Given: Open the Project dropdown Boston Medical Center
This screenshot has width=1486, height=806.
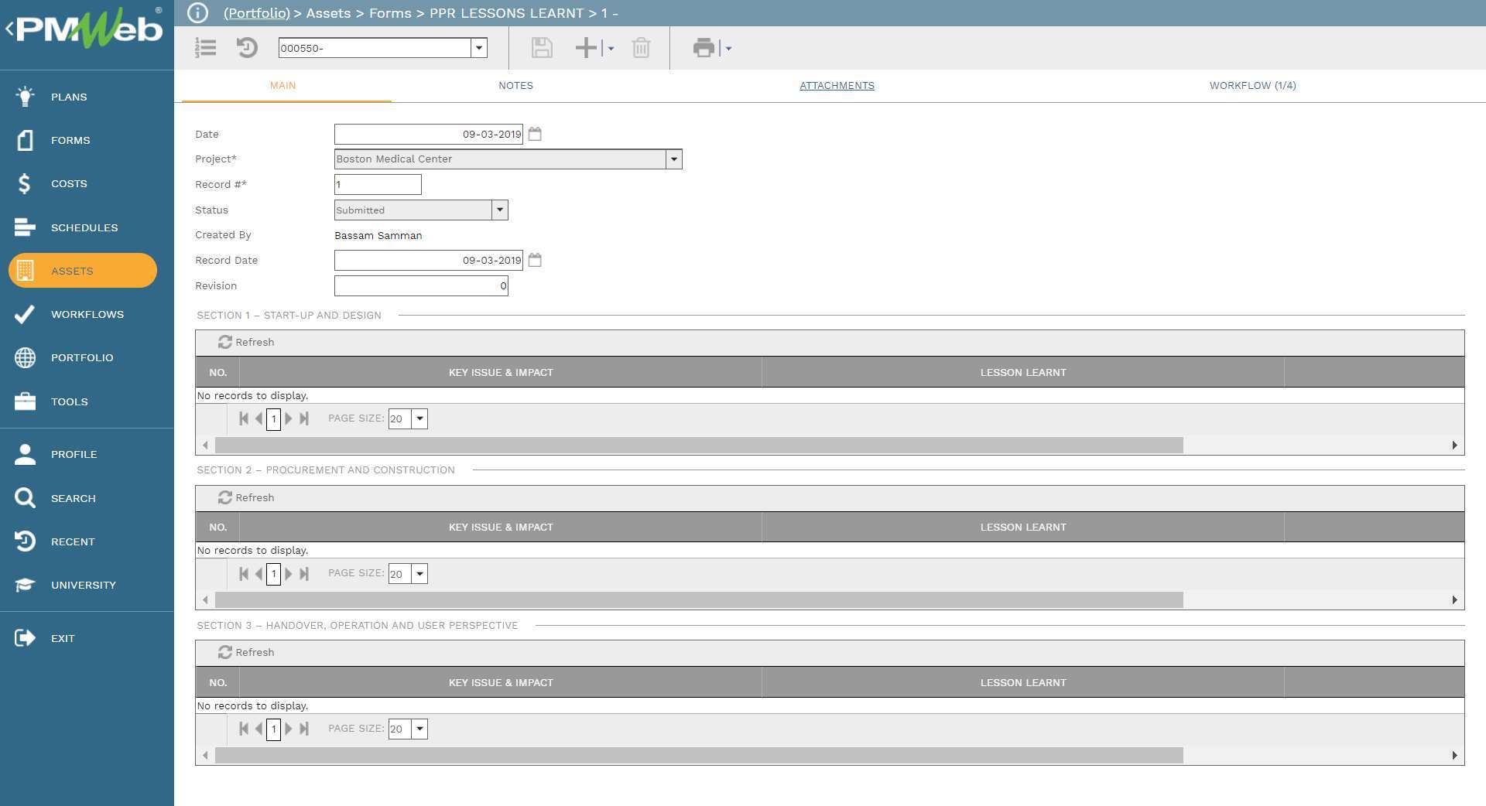Looking at the screenshot, I should [673, 159].
